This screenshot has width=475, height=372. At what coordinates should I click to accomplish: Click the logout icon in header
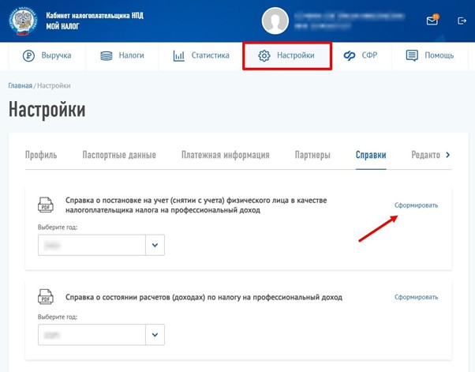462,21
